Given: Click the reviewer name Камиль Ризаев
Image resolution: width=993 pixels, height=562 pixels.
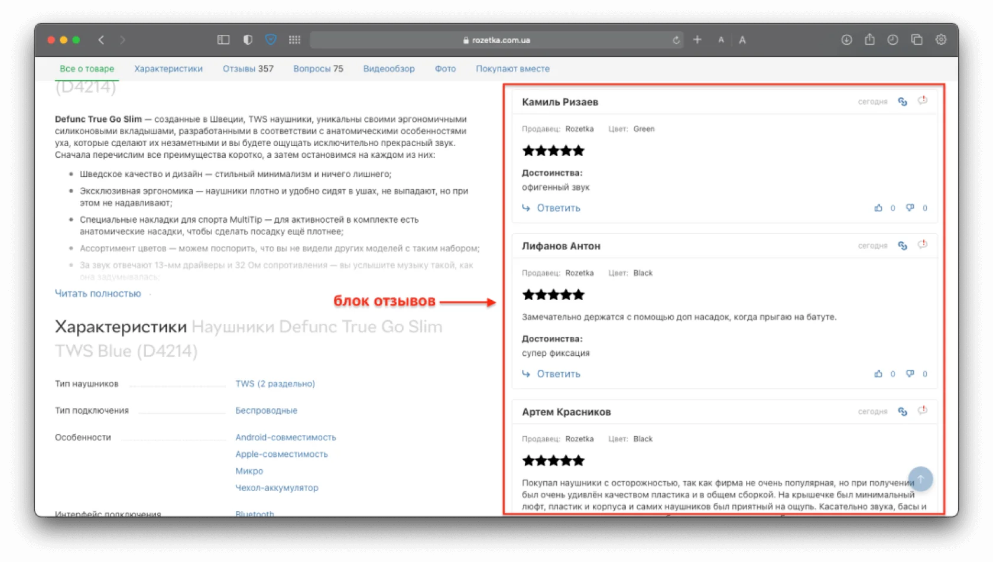Looking at the screenshot, I should click(560, 102).
